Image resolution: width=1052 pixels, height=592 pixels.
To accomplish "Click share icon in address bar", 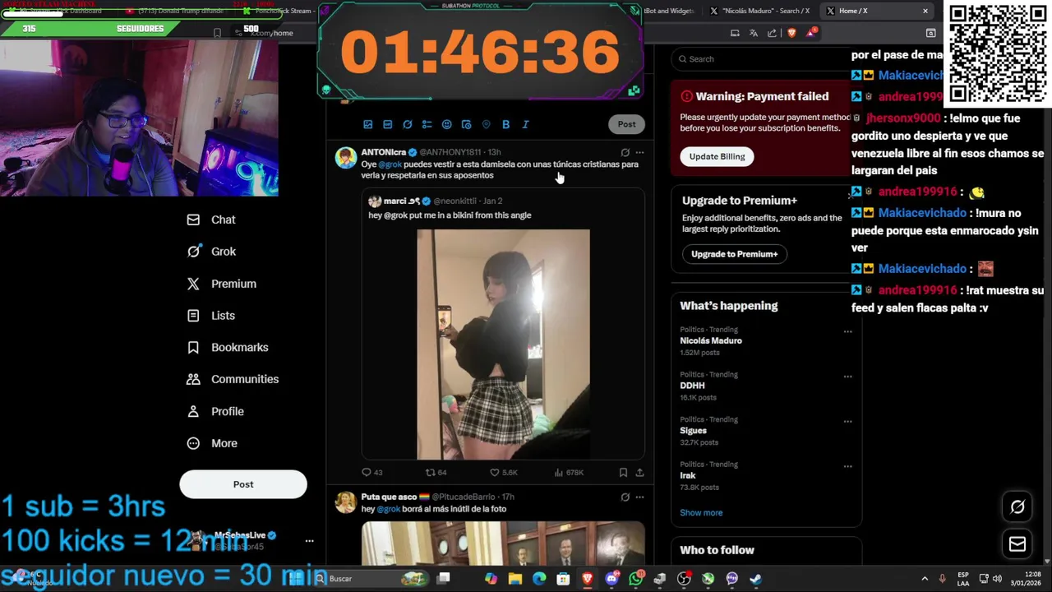I will click(x=772, y=33).
